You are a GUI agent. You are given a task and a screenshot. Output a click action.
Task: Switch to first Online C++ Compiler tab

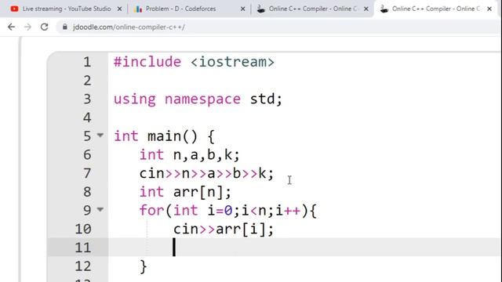[x=312, y=9]
